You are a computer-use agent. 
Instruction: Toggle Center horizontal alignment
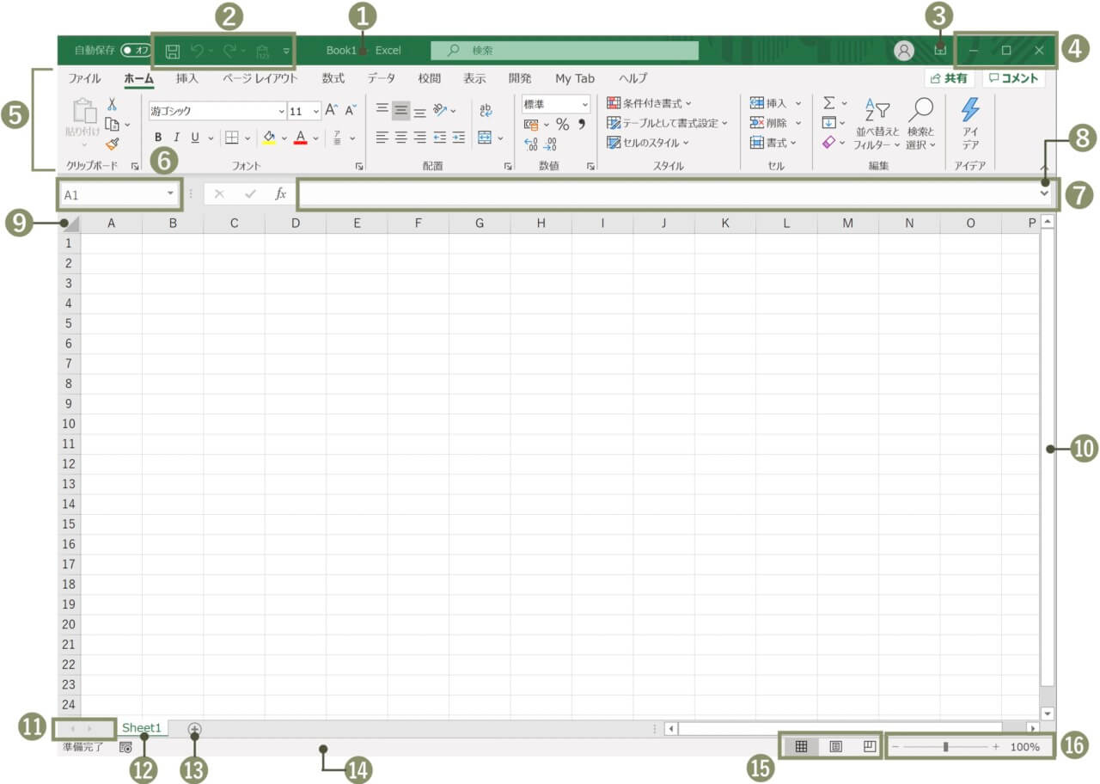(401, 138)
